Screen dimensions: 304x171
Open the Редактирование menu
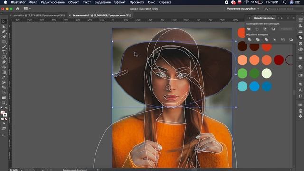coord(53,2)
